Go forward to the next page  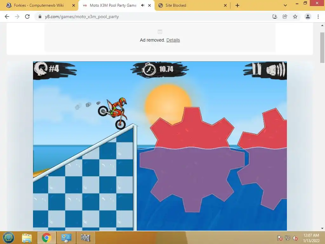point(17,17)
